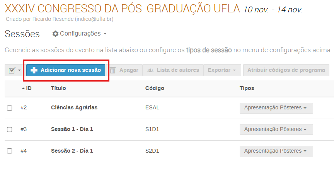Tick the checkbox for session #2
The width and height of the screenshot is (334, 177).
pos(10,108)
